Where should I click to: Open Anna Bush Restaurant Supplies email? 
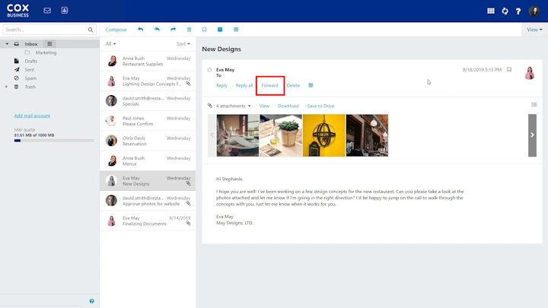coord(148,61)
